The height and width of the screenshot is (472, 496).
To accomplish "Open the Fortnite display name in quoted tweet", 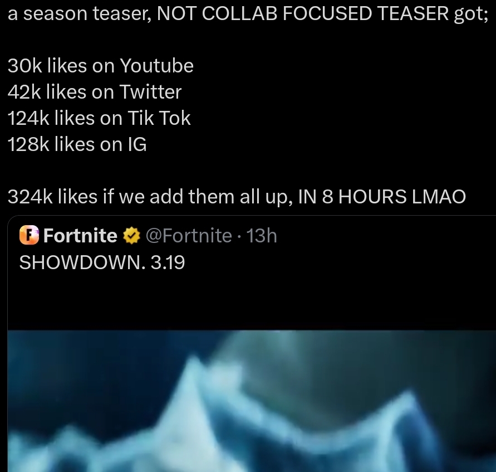I will [x=80, y=236].
